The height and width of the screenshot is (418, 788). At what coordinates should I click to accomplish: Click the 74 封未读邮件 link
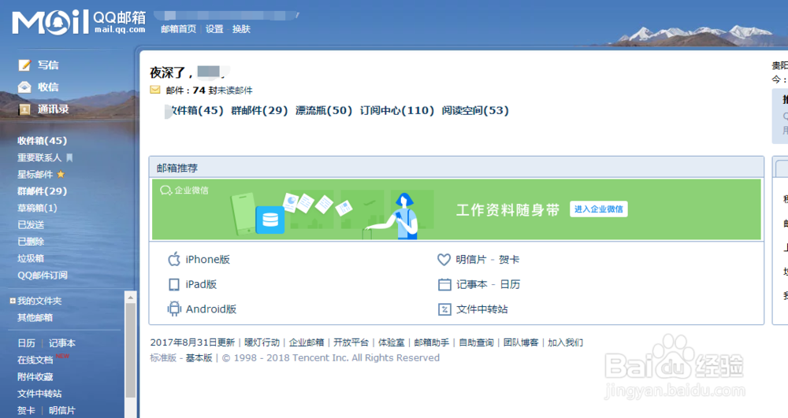pos(223,91)
